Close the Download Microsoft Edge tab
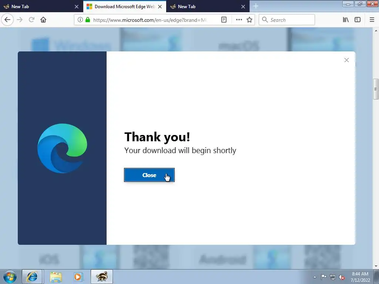Screen dimensions: 379x284 pos(160,7)
